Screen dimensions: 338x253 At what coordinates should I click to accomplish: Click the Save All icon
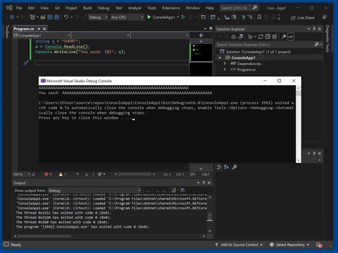[57, 17]
